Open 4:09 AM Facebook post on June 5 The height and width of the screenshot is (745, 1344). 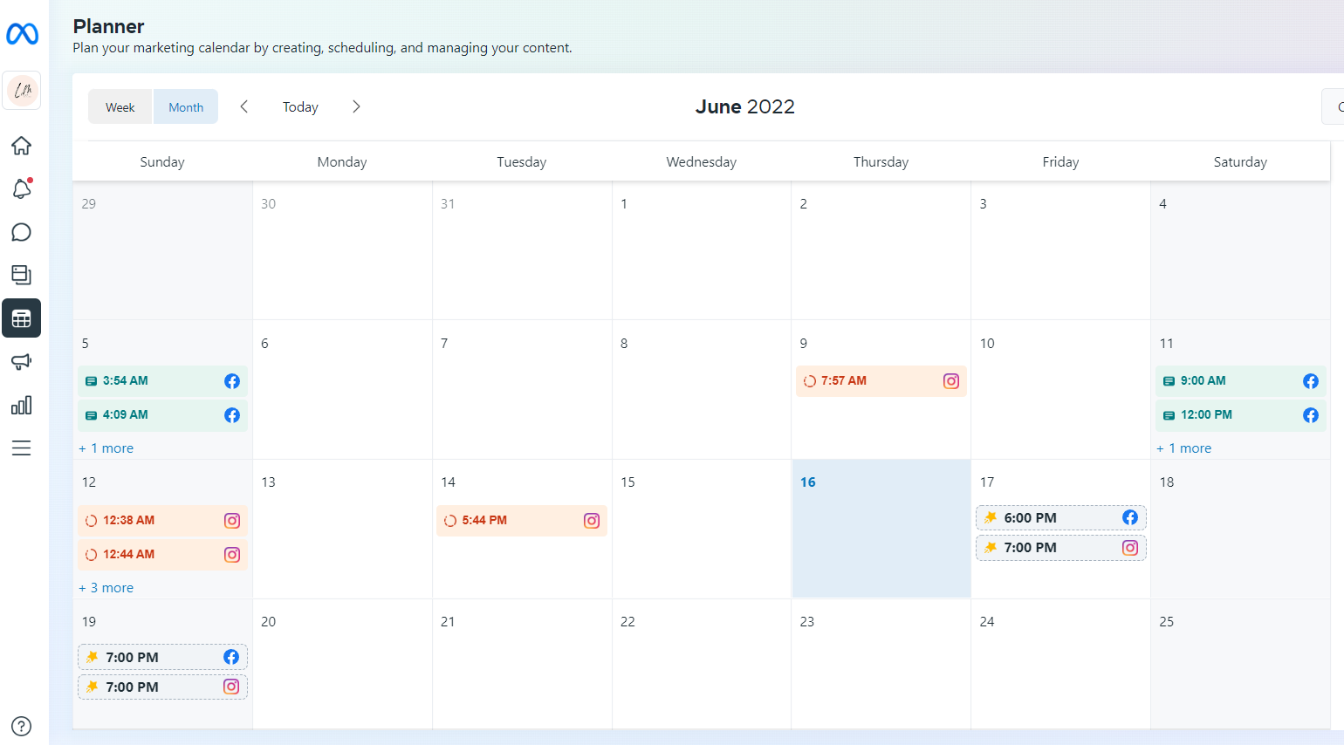coord(162,415)
